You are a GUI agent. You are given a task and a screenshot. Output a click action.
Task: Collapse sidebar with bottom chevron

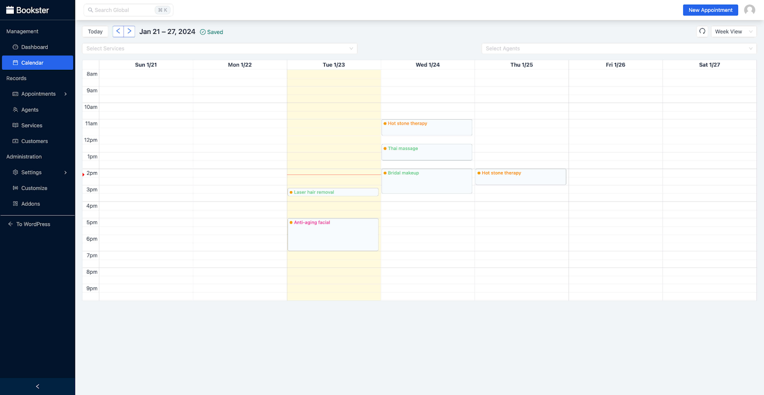37,386
